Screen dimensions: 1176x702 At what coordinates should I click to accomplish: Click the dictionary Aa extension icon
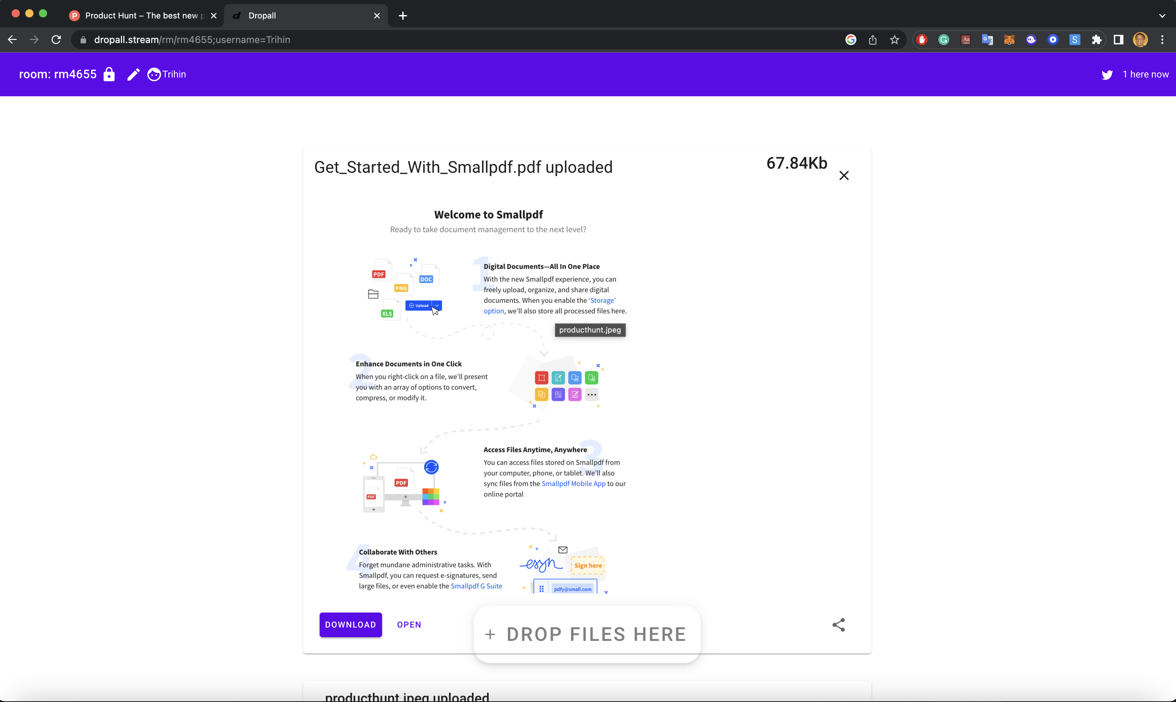966,40
